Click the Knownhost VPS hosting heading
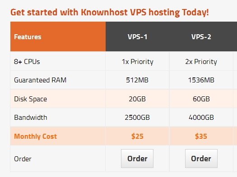Screen dimensions: 237x177 point(110,12)
